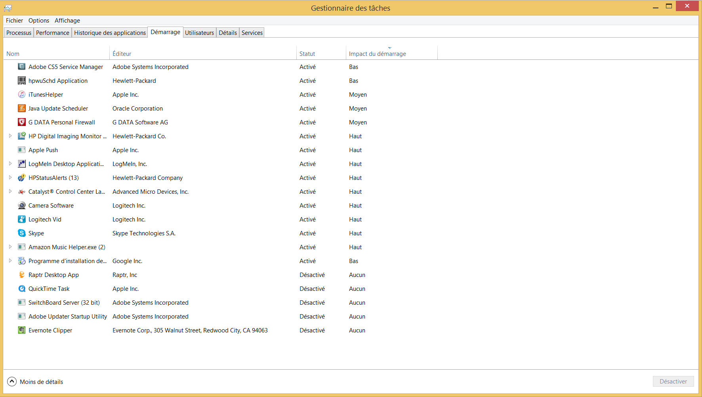
Task: Select the Camera Software webcam icon
Action: point(22,205)
